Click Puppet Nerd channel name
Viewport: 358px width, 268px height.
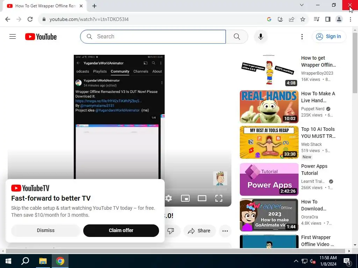[x=313, y=109]
